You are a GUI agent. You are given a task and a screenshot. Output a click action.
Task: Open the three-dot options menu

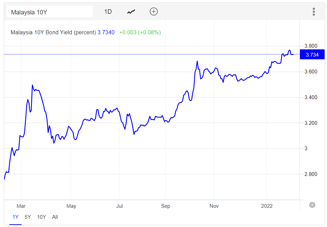point(314,12)
